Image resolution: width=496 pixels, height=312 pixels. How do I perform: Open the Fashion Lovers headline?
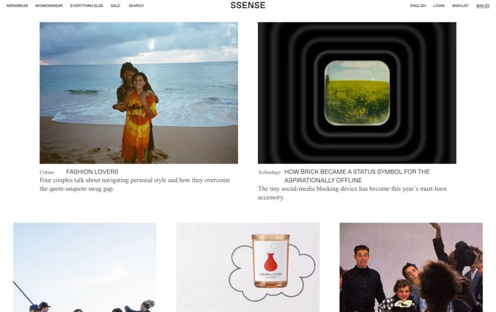coord(92,172)
